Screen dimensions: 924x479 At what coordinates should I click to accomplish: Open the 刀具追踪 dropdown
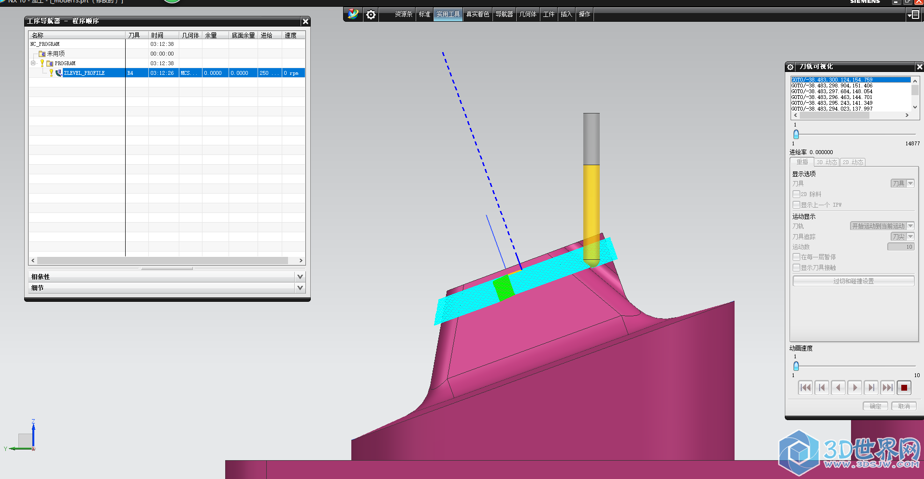pyautogui.click(x=902, y=237)
